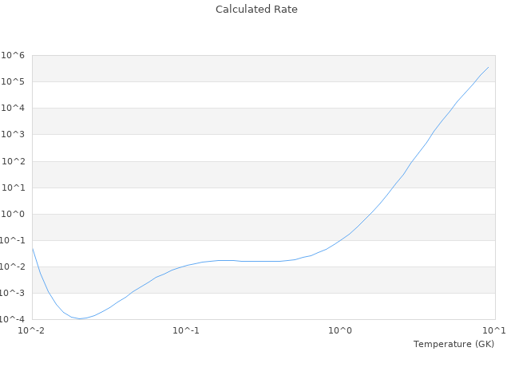Click the 10^4 y-axis tick label

click(14, 108)
